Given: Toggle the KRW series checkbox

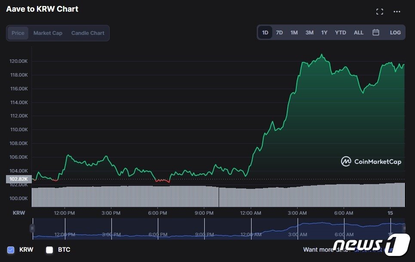Looking at the screenshot, I should tap(11, 250).
